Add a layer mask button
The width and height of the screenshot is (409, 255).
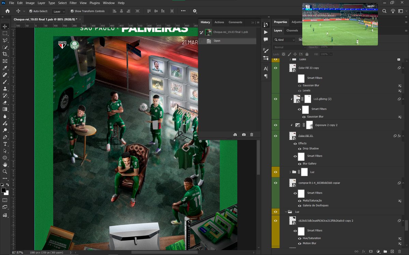tap(371, 252)
